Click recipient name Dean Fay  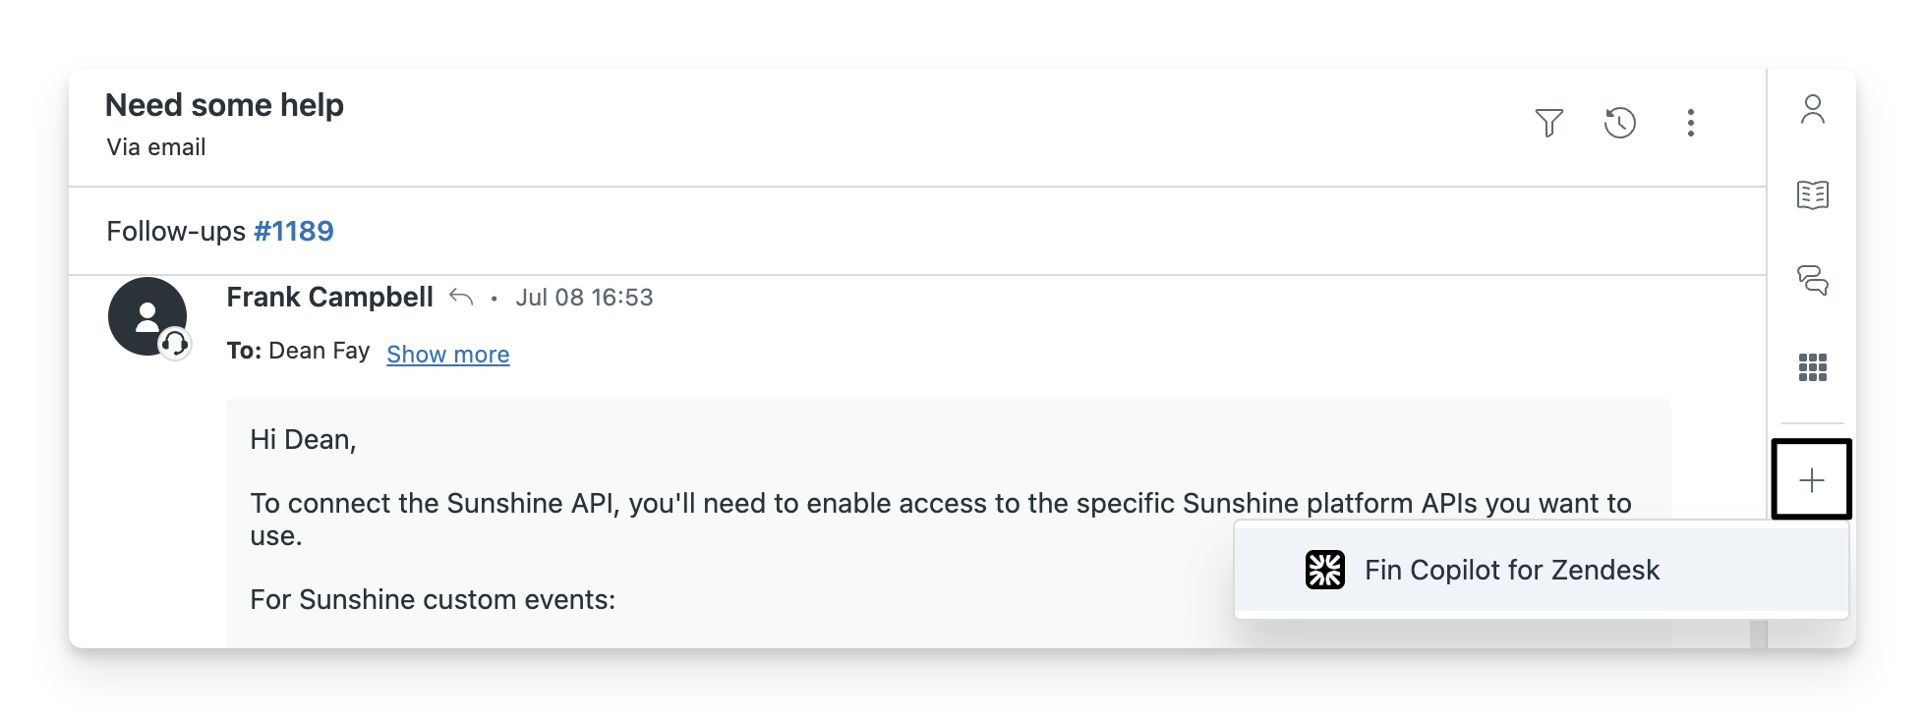click(319, 352)
